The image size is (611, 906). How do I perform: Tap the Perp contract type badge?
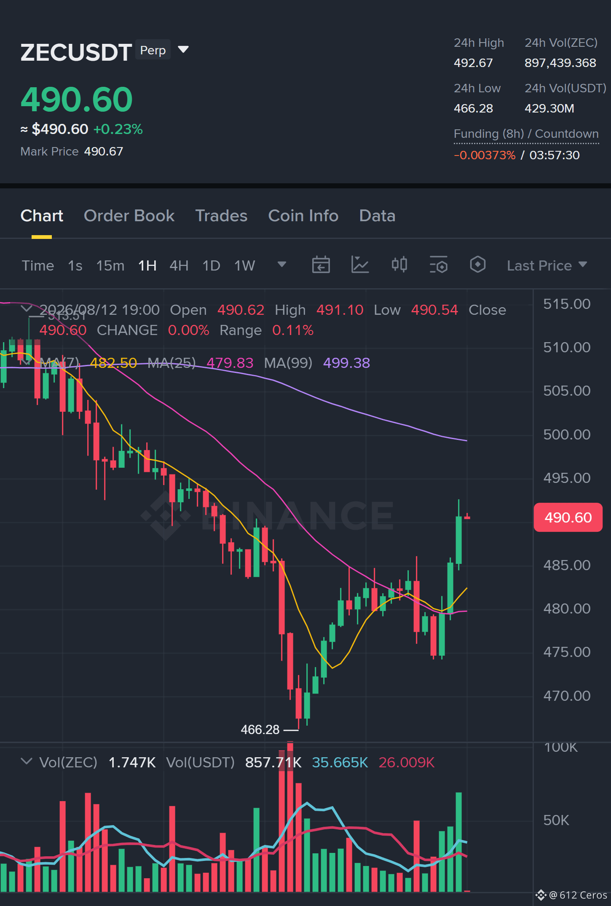[153, 50]
